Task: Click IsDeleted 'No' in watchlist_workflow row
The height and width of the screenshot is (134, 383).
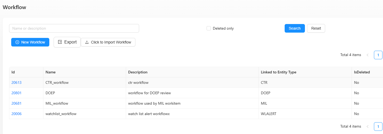Action: [357, 114]
